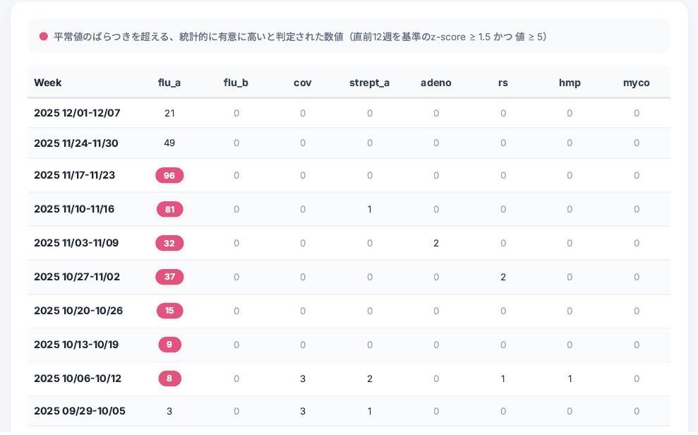This screenshot has height=435, width=698.
Task: Click the flu_a column header
Action: click(x=169, y=83)
